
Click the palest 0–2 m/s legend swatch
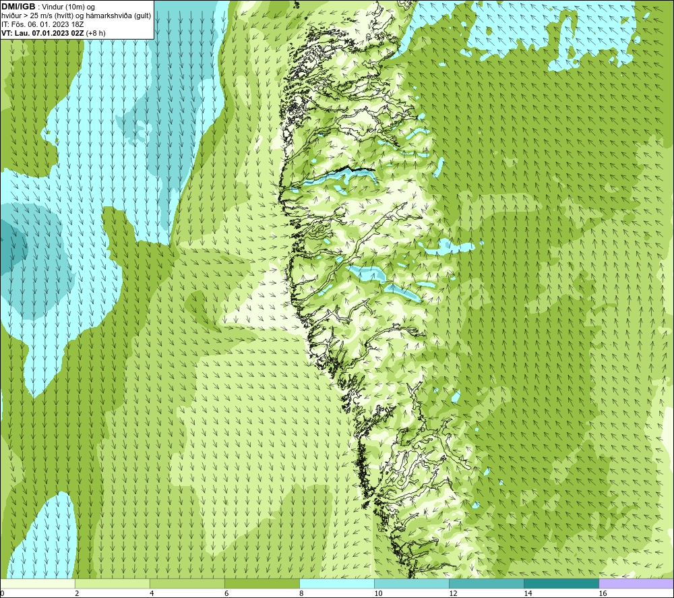tap(37, 583)
